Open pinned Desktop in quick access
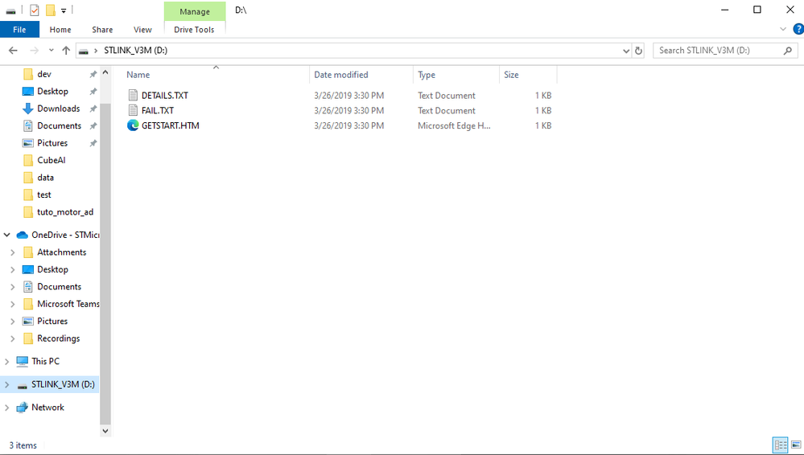The image size is (804, 455). point(52,91)
